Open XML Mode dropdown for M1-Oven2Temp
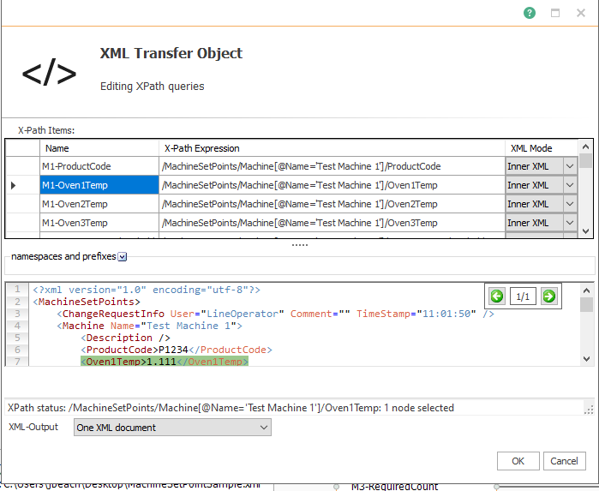Image resolution: width=599 pixels, height=491 pixels. point(569,204)
